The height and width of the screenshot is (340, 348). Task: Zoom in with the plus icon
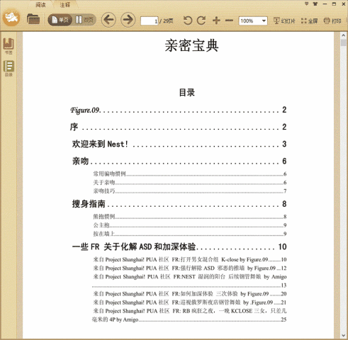click(x=216, y=21)
